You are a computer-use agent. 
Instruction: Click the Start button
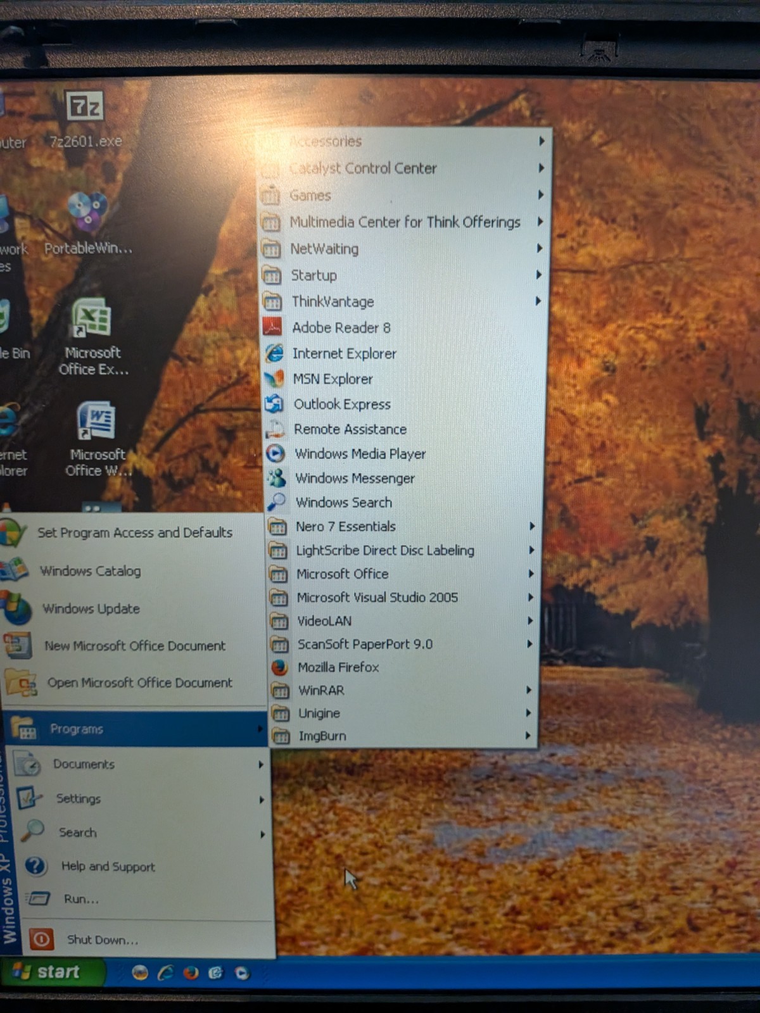(52, 972)
